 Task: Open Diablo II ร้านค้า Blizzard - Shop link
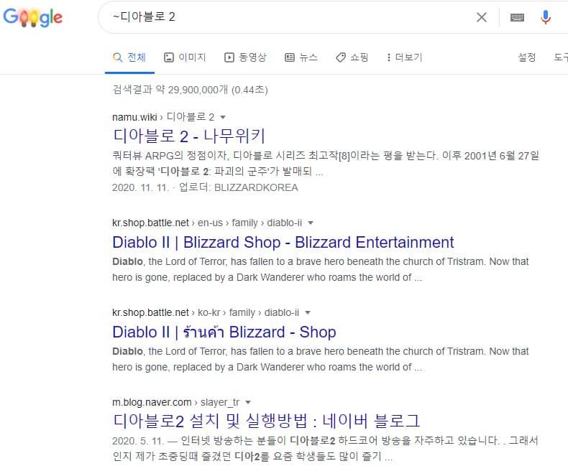(224, 332)
